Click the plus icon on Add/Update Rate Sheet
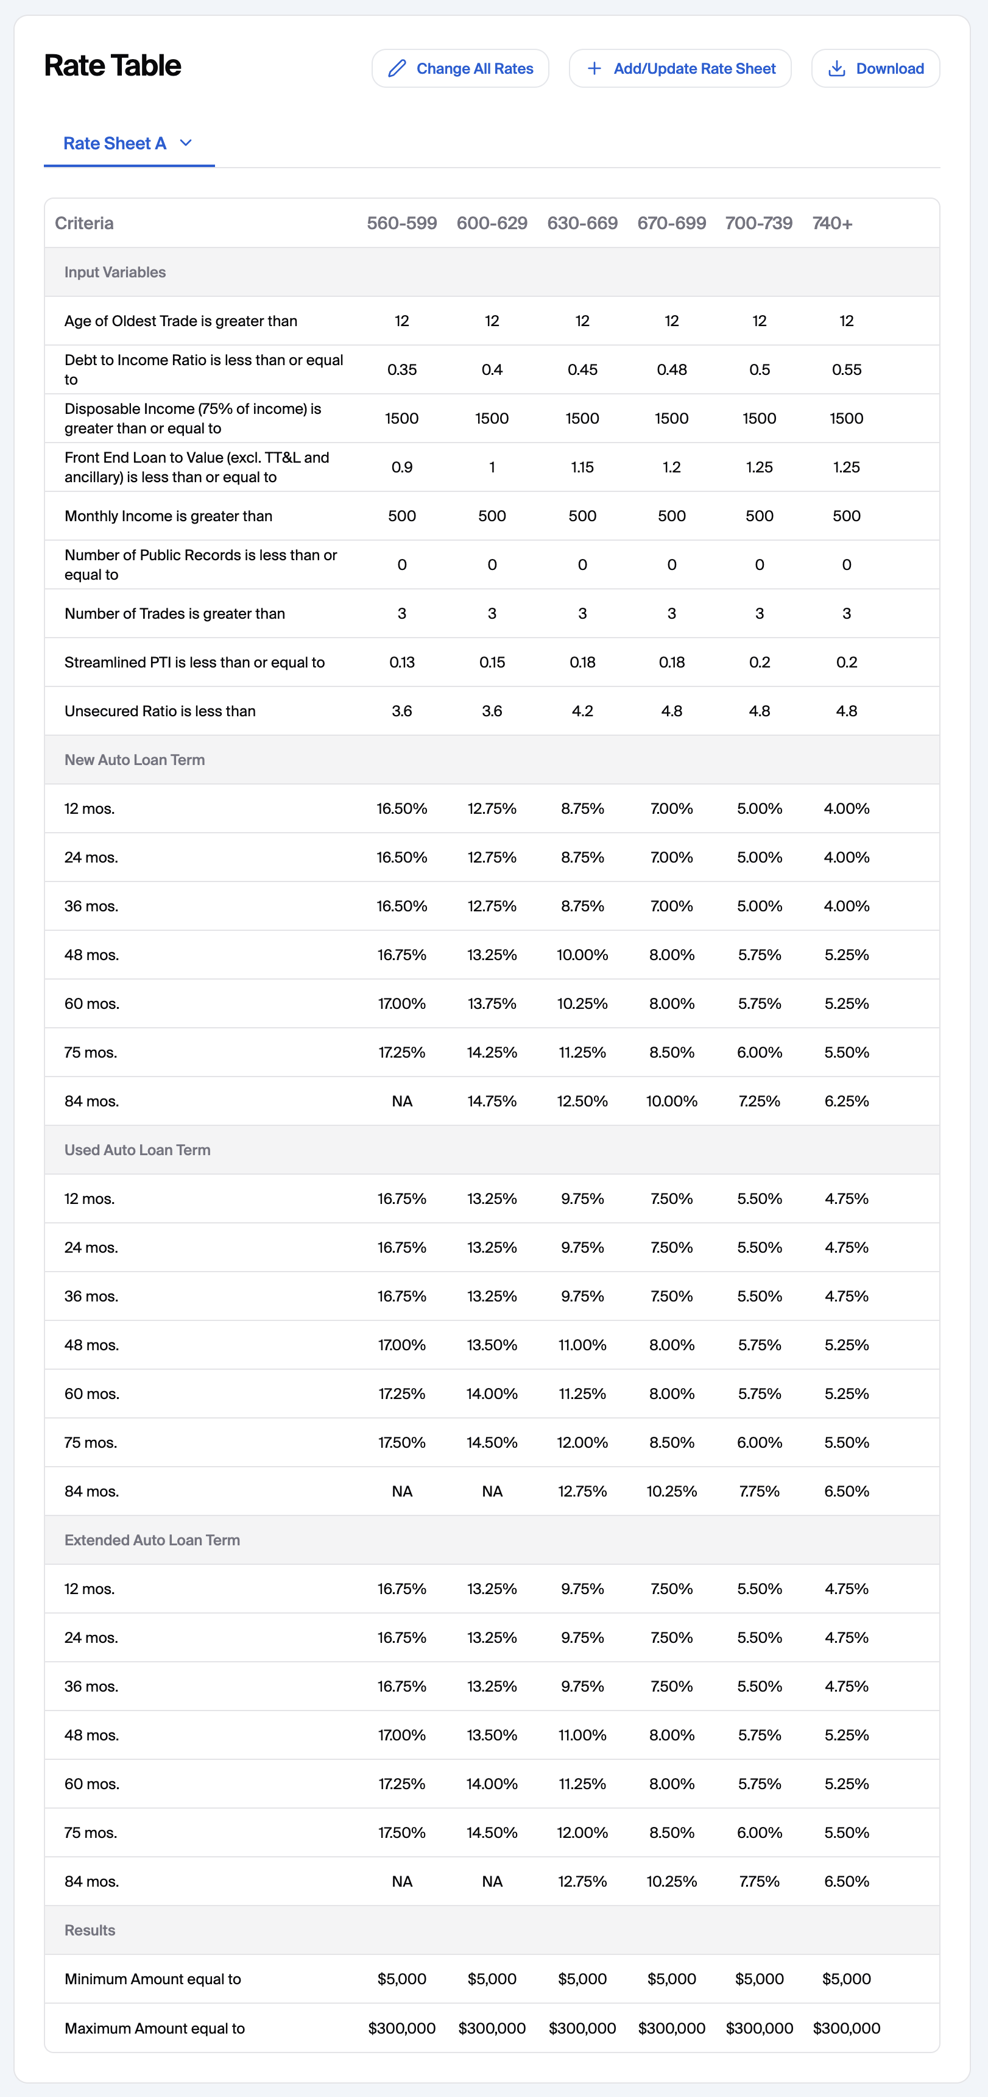This screenshot has width=988, height=2097. click(x=595, y=68)
